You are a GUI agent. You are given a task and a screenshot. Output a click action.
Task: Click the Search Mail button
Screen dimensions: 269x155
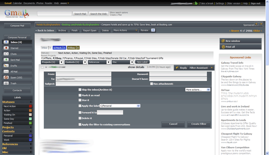coord(80,14)
